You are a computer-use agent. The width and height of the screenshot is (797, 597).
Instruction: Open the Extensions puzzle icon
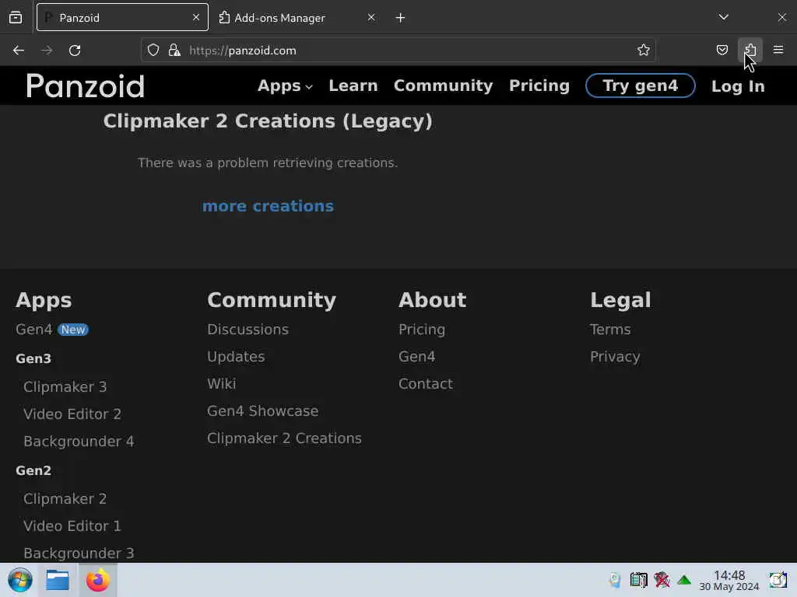750,50
